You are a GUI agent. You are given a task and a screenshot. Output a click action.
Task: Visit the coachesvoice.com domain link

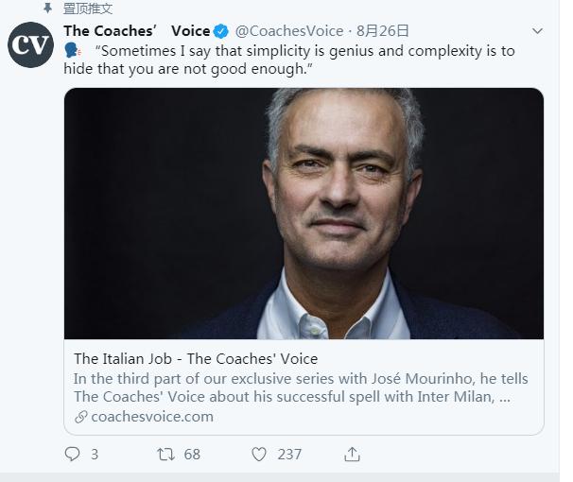tap(152, 417)
